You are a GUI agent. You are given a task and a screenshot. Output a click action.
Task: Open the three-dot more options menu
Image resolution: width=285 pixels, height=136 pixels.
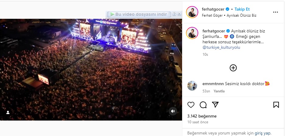coord(276,12)
